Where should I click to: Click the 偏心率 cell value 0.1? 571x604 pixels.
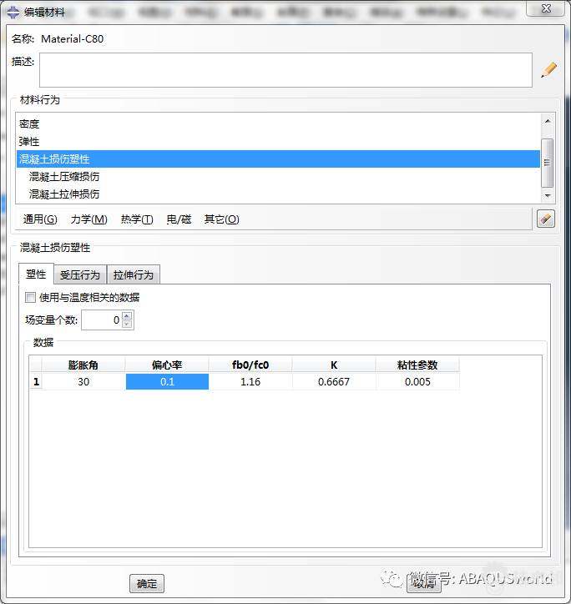(x=167, y=382)
